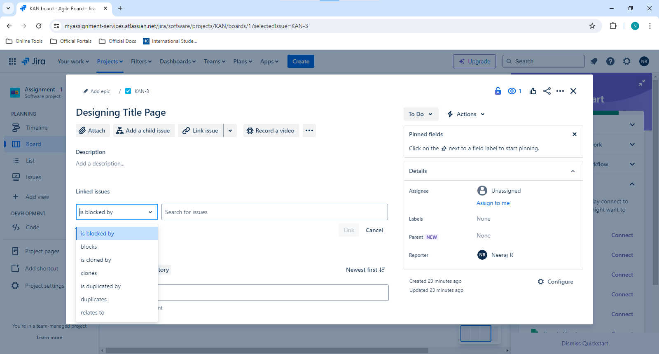
Task: Open Jira notifications icon
Action: click(594, 61)
